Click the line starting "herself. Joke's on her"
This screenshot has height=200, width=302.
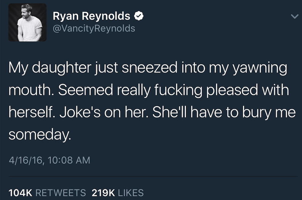pyautogui.click(x=152, y=113)
